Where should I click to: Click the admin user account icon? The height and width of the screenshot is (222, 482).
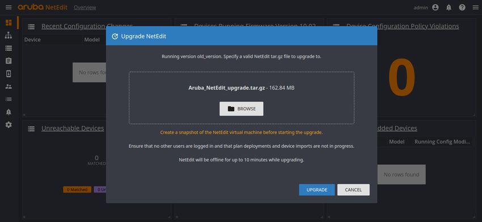tap(436, 7)
